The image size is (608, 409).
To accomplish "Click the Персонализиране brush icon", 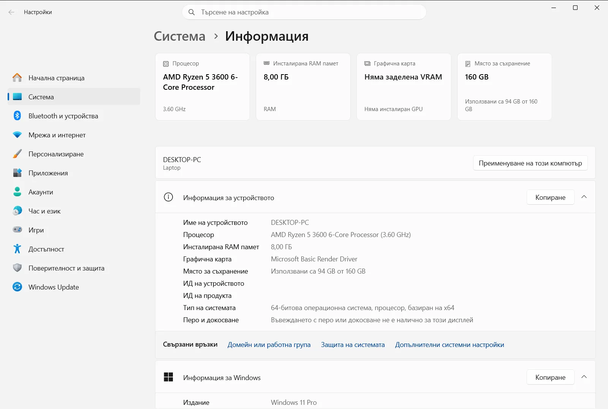I will pyautogui.click(x=17, y=154).
